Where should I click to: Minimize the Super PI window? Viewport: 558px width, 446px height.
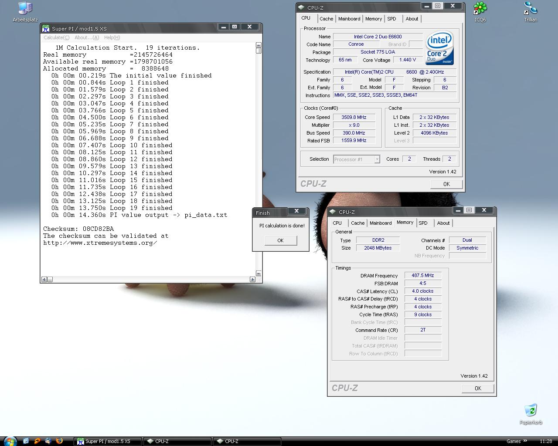click(223, 27)
